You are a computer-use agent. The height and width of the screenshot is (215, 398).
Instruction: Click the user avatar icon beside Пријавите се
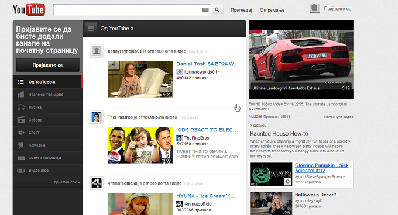point(315,8)
